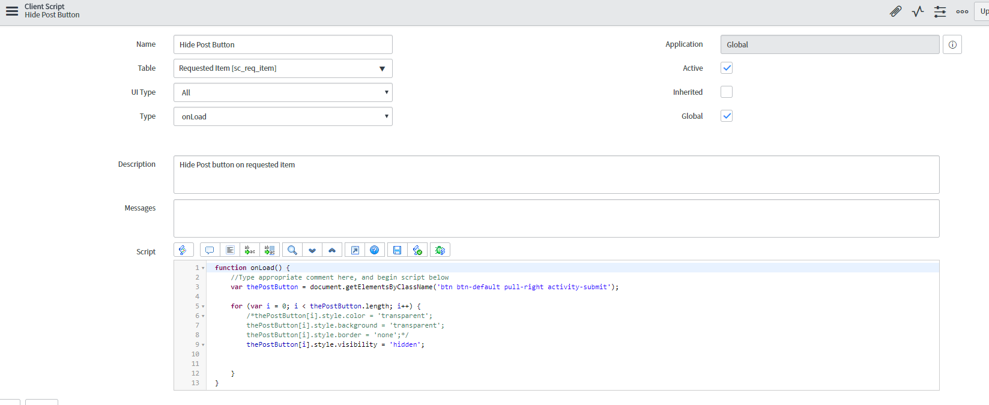Click the replace icon
The image size is (989, 405).
click(x=250, y=250)
